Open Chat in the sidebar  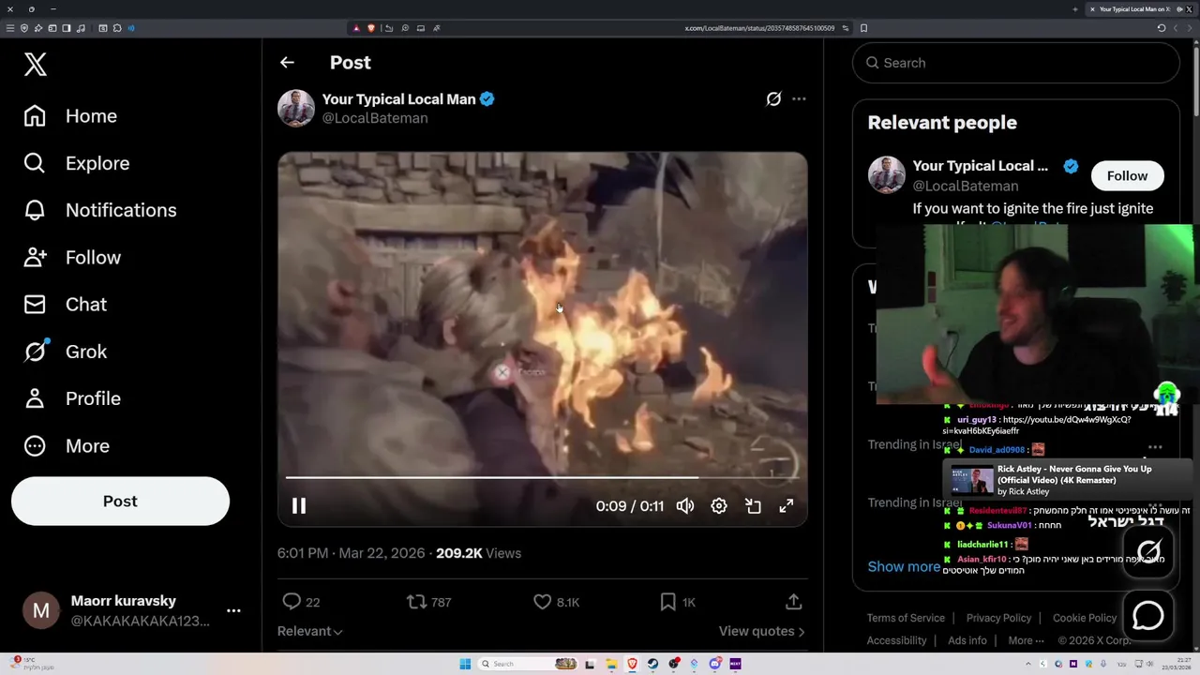pyautogui.click(x=66, y=305)
